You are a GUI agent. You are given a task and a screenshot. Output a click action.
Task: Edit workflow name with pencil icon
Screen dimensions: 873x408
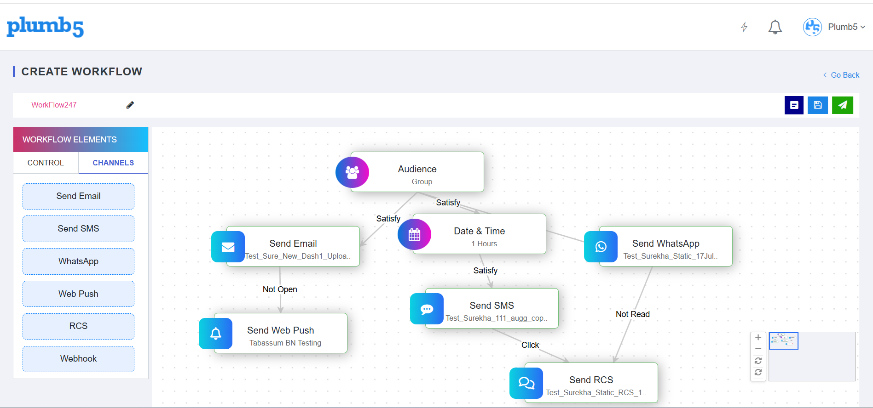[x=130, y=105]
